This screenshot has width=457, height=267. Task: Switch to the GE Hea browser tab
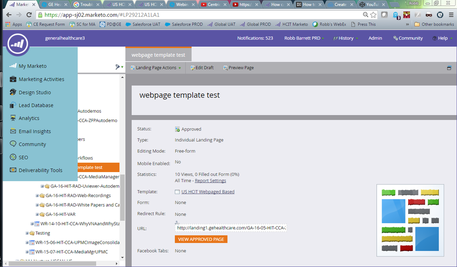[55, 5]
